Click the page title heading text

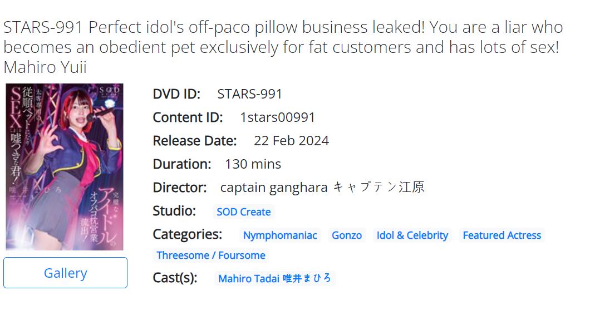pos(283,47)
